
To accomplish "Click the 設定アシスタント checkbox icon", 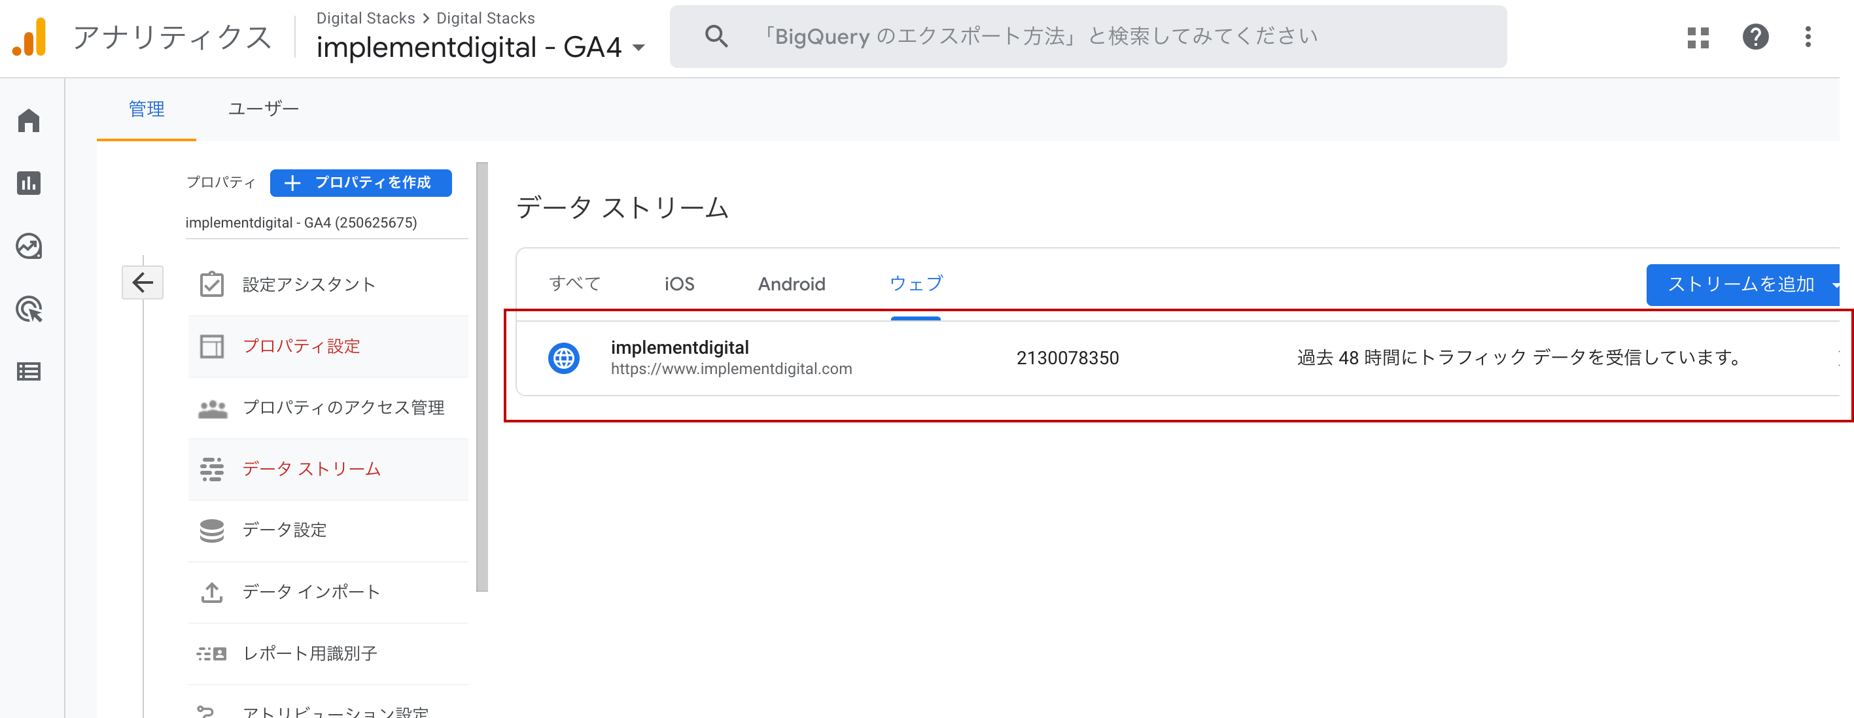I will pyautogui.click(x=211, y=285).
